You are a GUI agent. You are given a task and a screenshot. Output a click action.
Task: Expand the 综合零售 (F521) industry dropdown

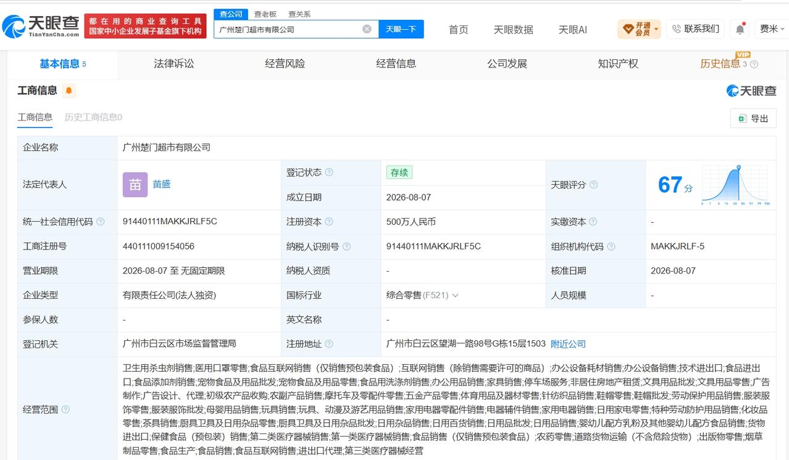coord(455,295)
